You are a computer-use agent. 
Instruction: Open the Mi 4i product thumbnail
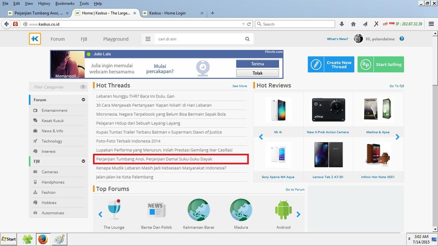click(278, 110)
